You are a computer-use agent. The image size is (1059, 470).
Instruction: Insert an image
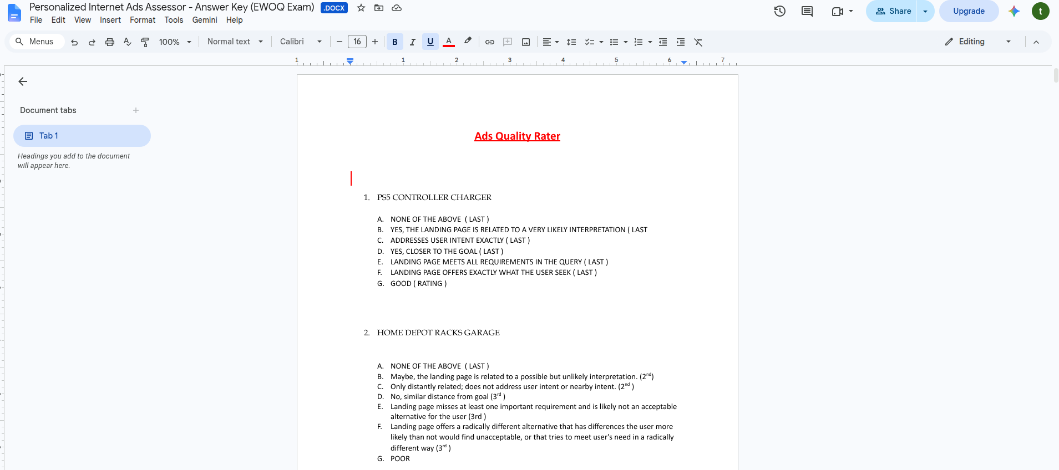(526, 42)
